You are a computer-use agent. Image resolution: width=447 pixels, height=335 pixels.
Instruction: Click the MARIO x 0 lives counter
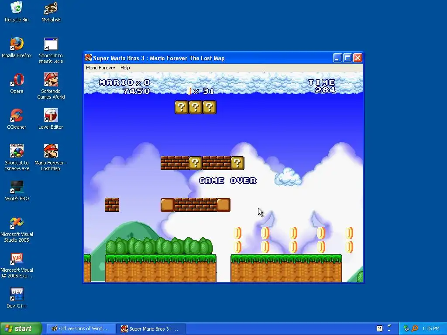coord(124,82)
